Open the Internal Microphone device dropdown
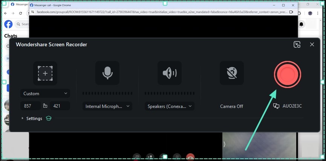This screenshot has height=161, width=326. [x=107, y=106]
